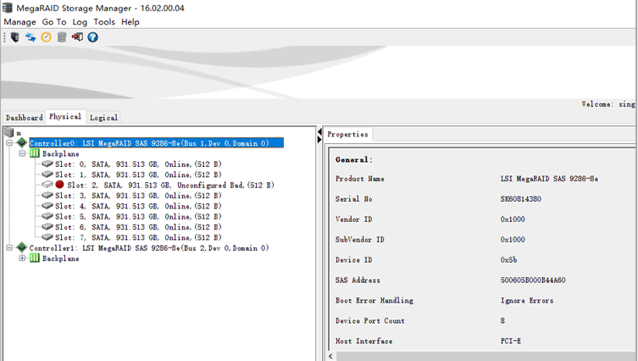Viewport: 638px width, 361px height.
Task: Select Slot 4 SATA Online drive
Action: (138, 206)
